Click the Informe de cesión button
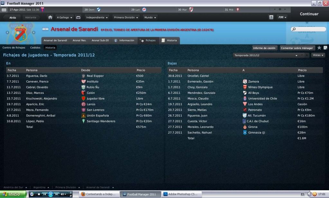 pos(264,48)
